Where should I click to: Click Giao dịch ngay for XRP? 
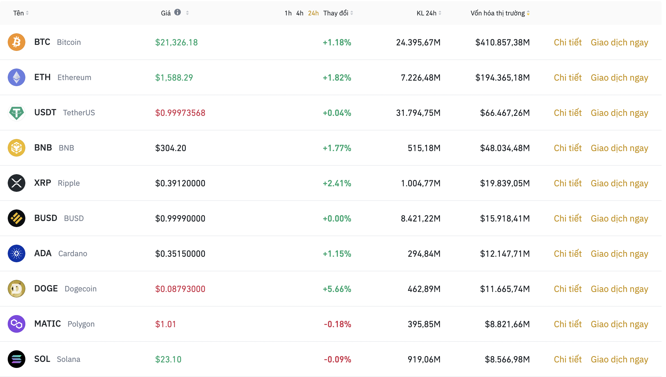[x=619, y=184]
